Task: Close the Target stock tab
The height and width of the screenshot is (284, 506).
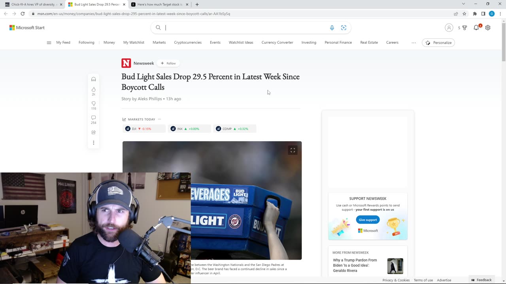Action: [x=187, y=4]
